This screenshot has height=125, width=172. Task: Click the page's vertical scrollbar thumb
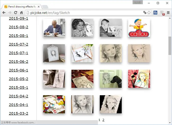170,45
